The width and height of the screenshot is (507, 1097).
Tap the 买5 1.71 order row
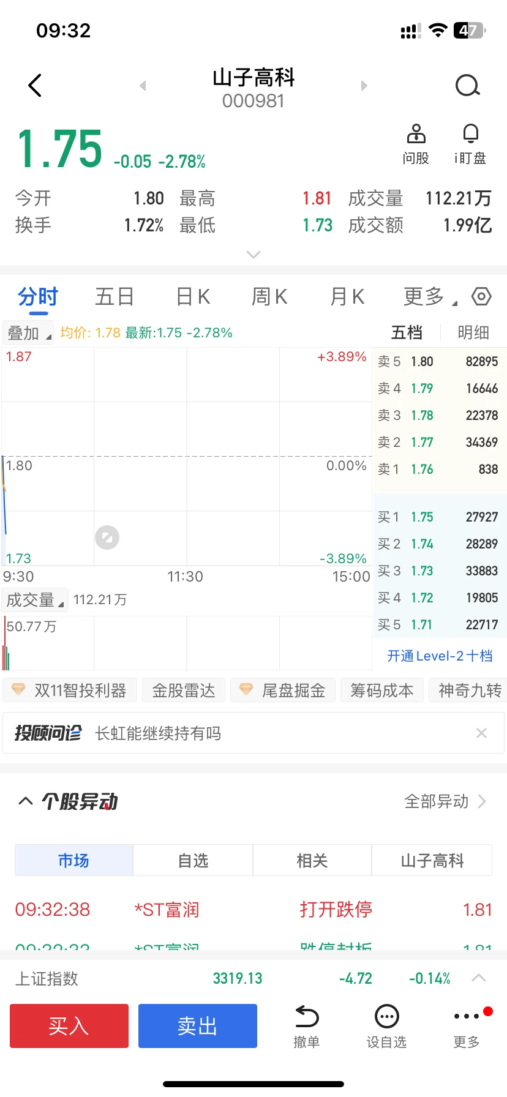click(440, 625)
